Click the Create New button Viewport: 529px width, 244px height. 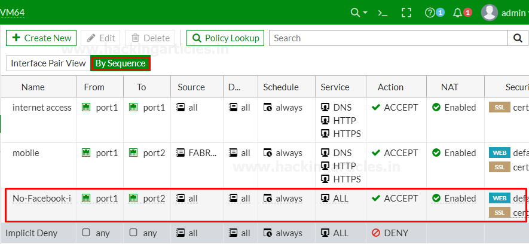[41, 38]
